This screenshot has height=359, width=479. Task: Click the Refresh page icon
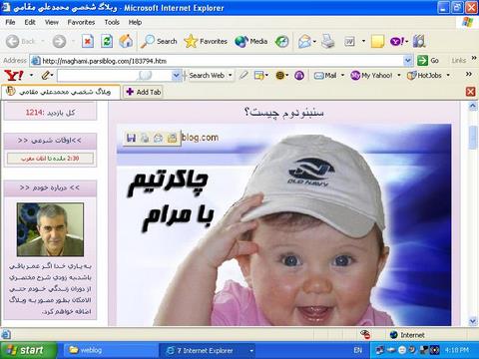(107, 41)
